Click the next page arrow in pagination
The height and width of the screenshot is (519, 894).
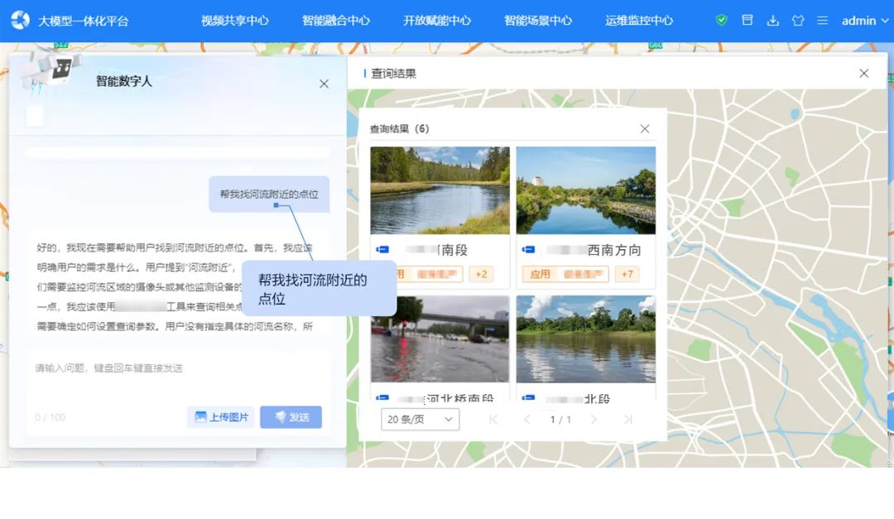tap(594, 420)
